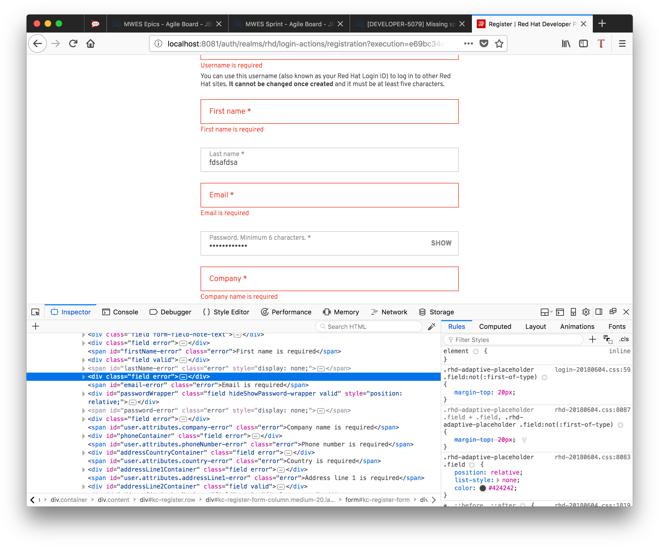Select the Computed sidebar tab
The width and height of the screenshot is (659, 547).
(495, 326)
